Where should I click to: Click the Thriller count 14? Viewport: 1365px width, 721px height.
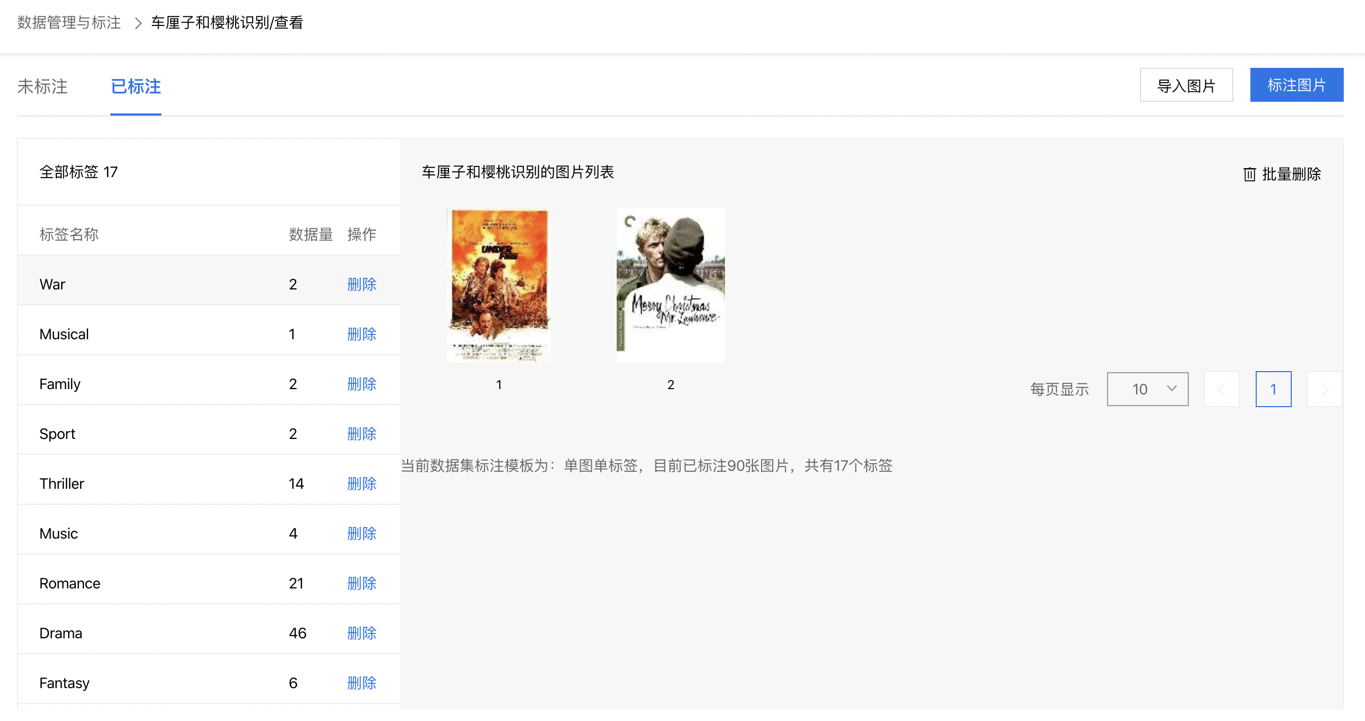(x=296, y=483)
